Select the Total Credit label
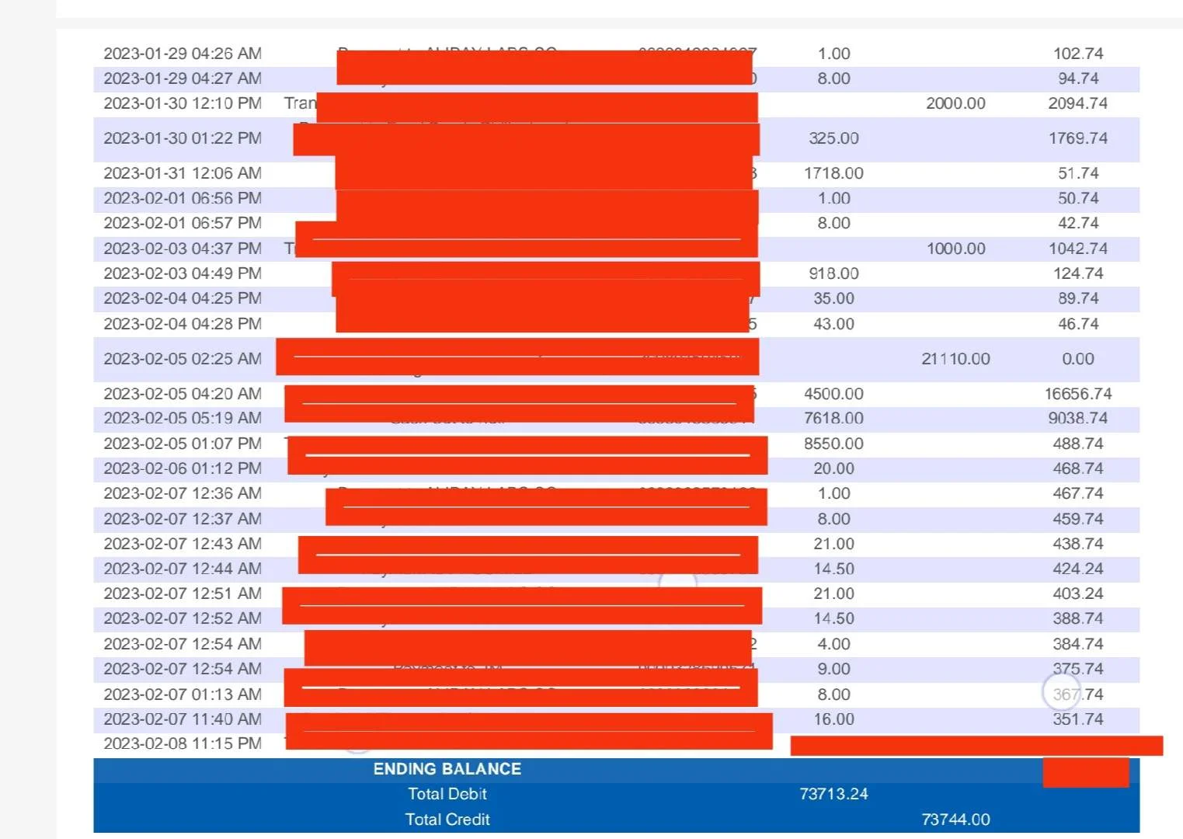The width and height of the screenshot is (1183, 839). (x=447, y=820)
